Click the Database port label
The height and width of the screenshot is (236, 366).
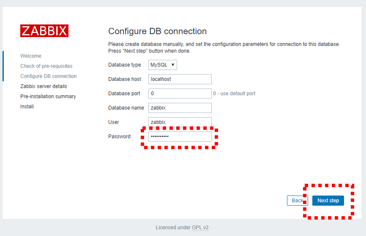(124, 94)
